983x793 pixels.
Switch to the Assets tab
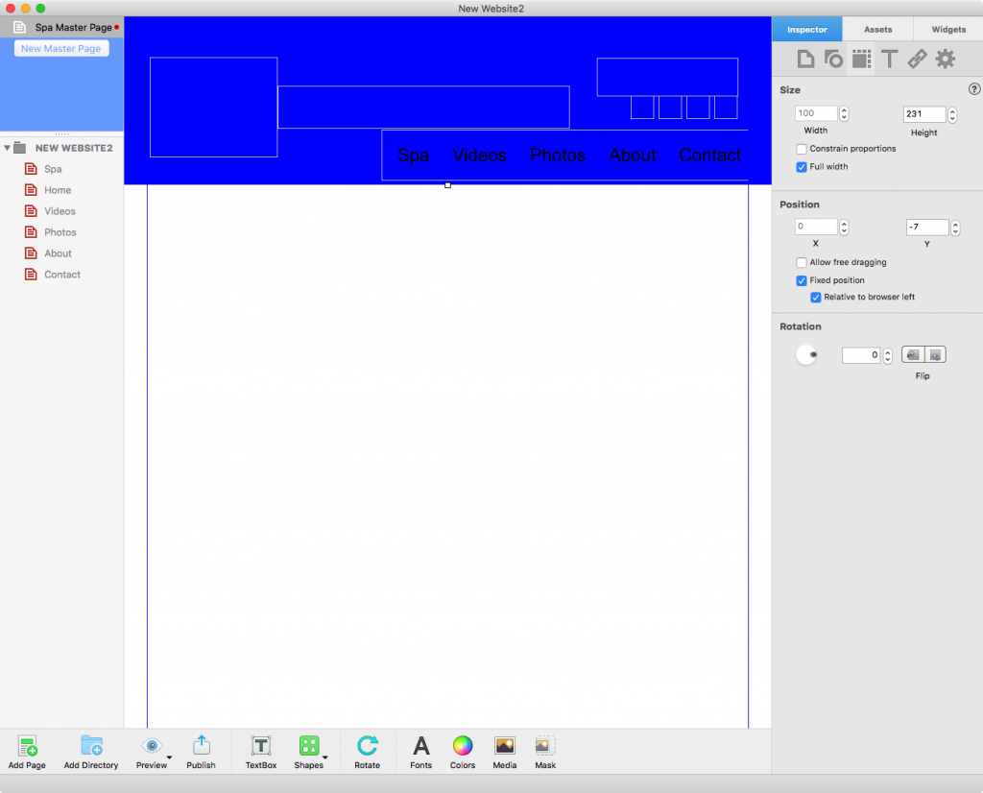point(876,29)
